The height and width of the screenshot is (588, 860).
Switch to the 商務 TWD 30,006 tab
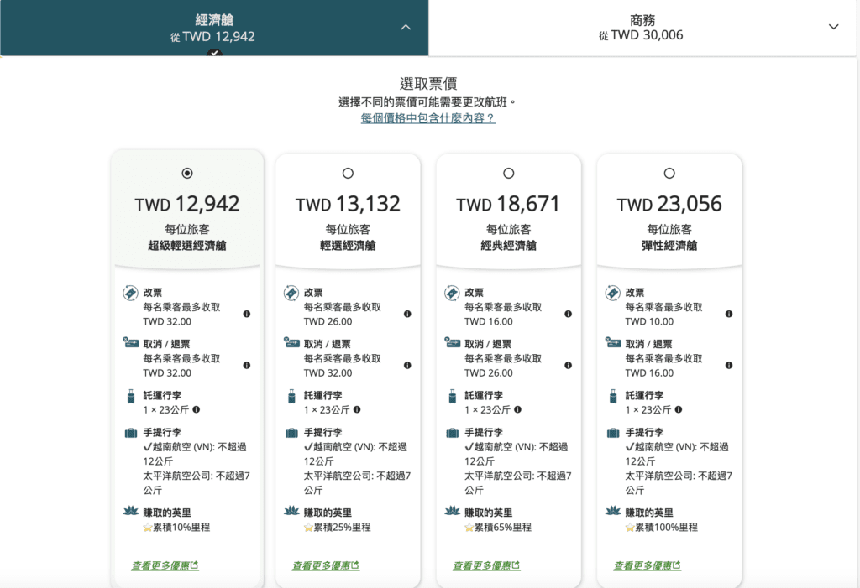(x=642, y=28)
